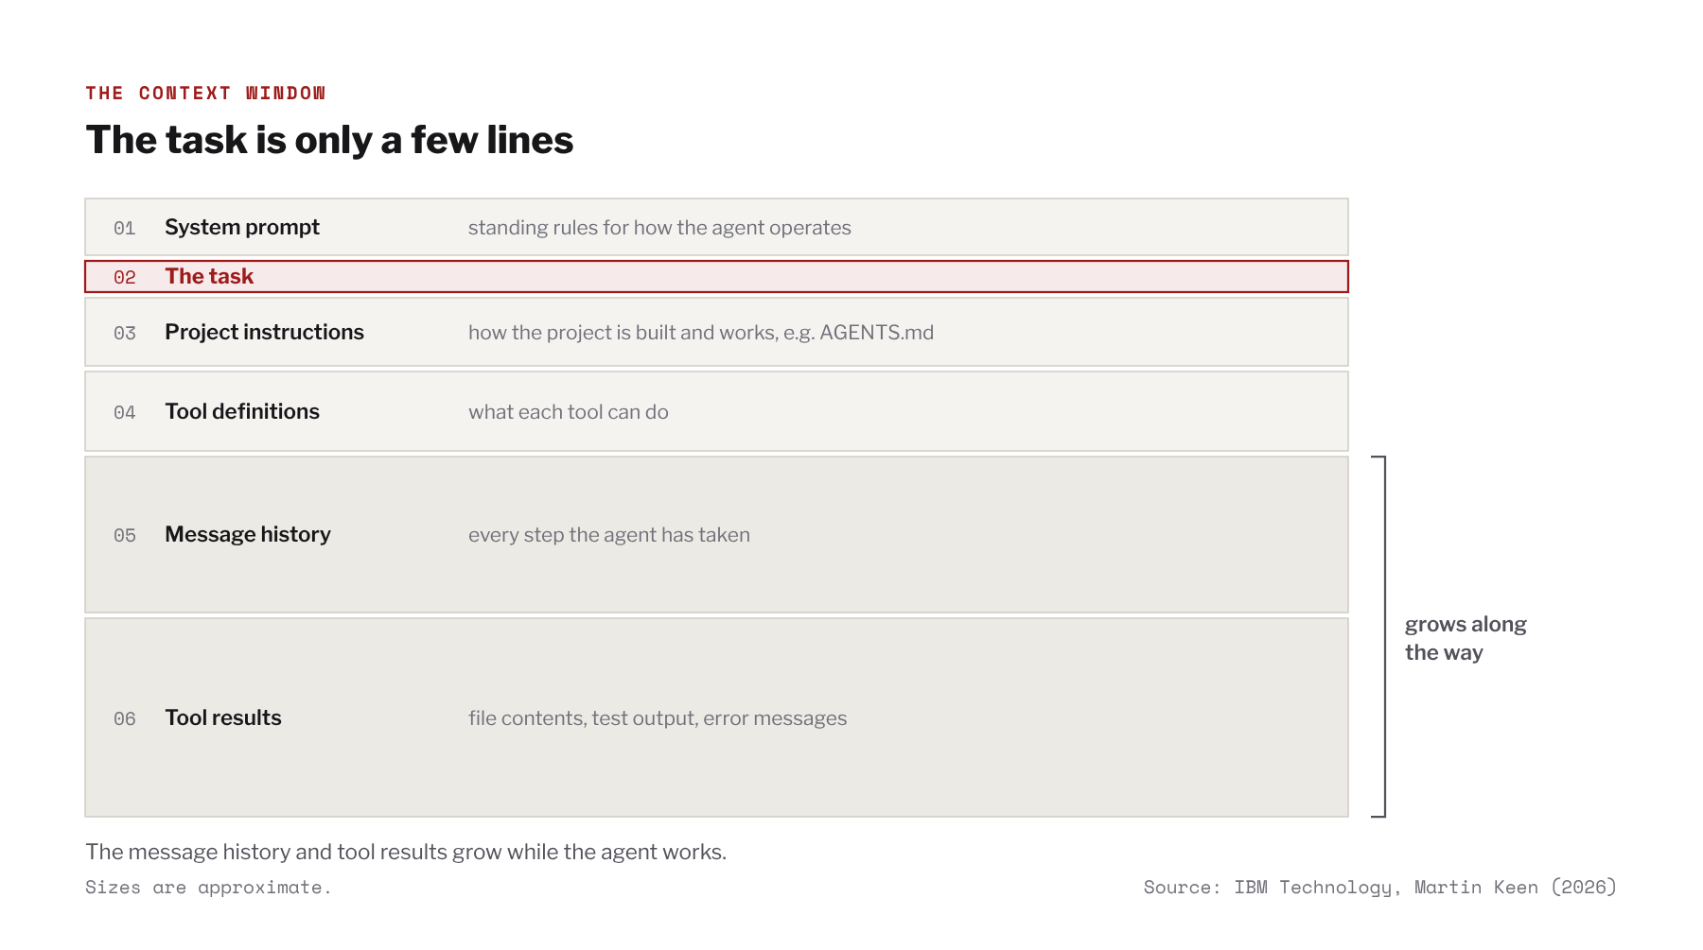Click 'every step the agent has taken' text
This screenshot has width=1703, height=950.
tap(609, 535)
